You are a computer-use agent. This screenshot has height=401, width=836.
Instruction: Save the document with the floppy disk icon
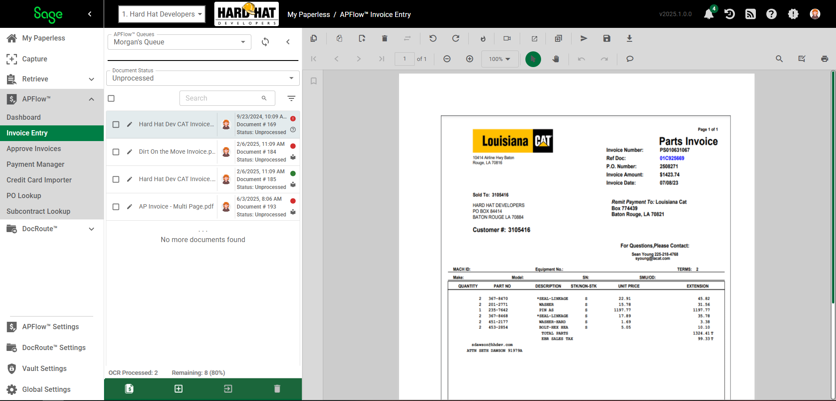607,38
